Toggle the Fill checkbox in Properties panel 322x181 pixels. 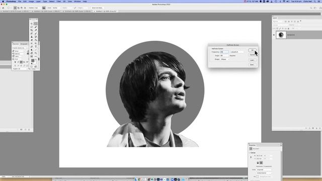257,176
